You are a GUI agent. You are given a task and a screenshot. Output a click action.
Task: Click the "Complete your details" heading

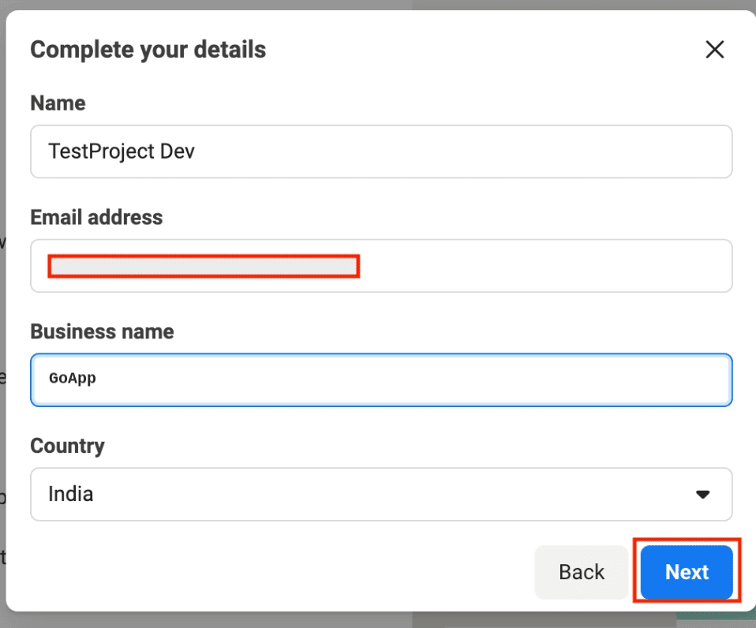pyautogui.click(x=148, y=50)
